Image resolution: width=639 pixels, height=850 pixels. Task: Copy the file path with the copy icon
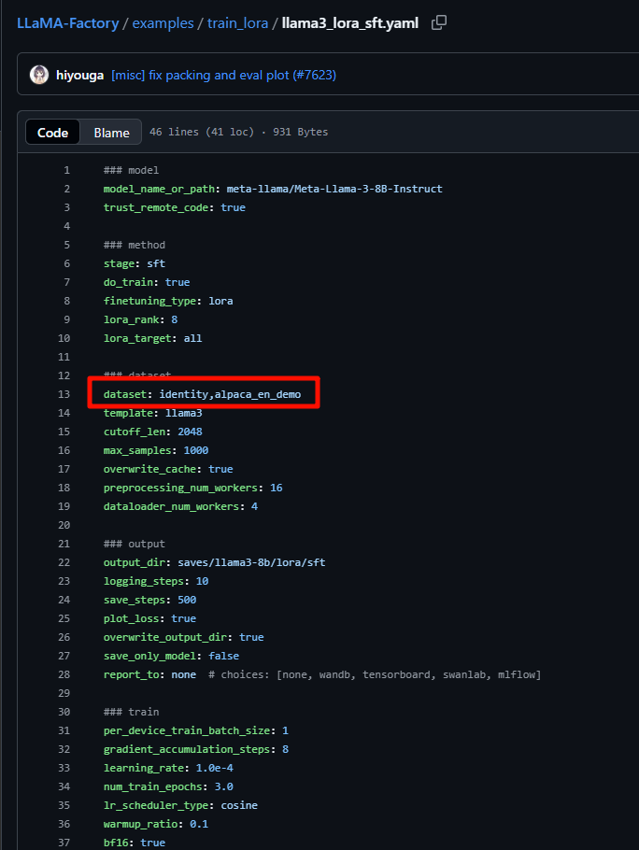439,22
